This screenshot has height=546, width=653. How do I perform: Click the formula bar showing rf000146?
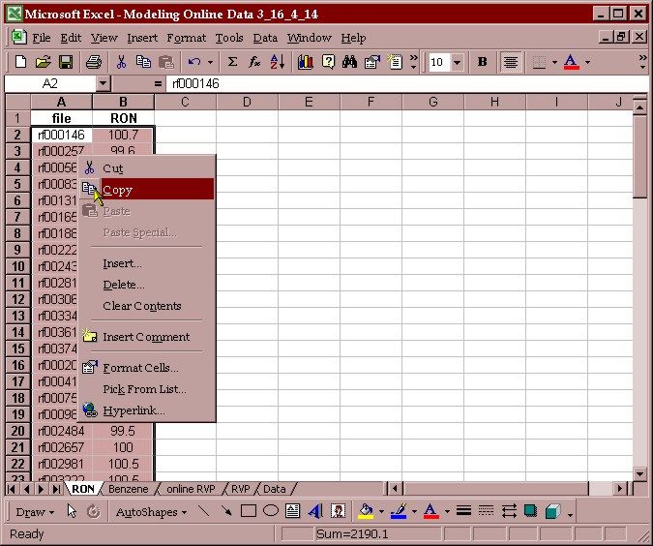[x=407, y=84]
